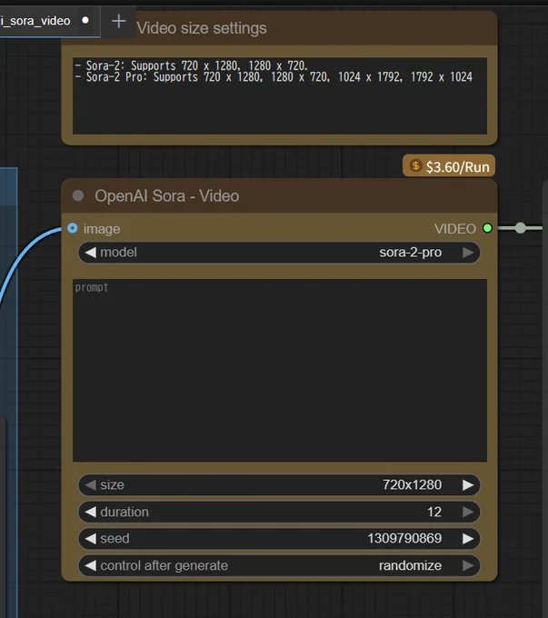Click the Sora-2 supported sizes note text
The width and height of the screenshot is (548, 618).
[274, 71]
